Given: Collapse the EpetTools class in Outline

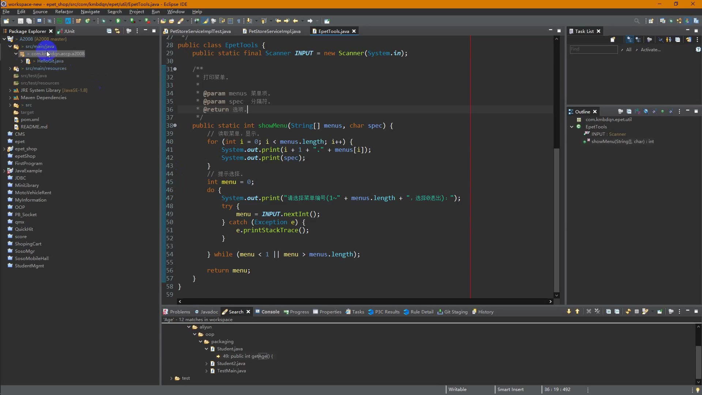Looking at the screenshot, I should coord(572,127).
